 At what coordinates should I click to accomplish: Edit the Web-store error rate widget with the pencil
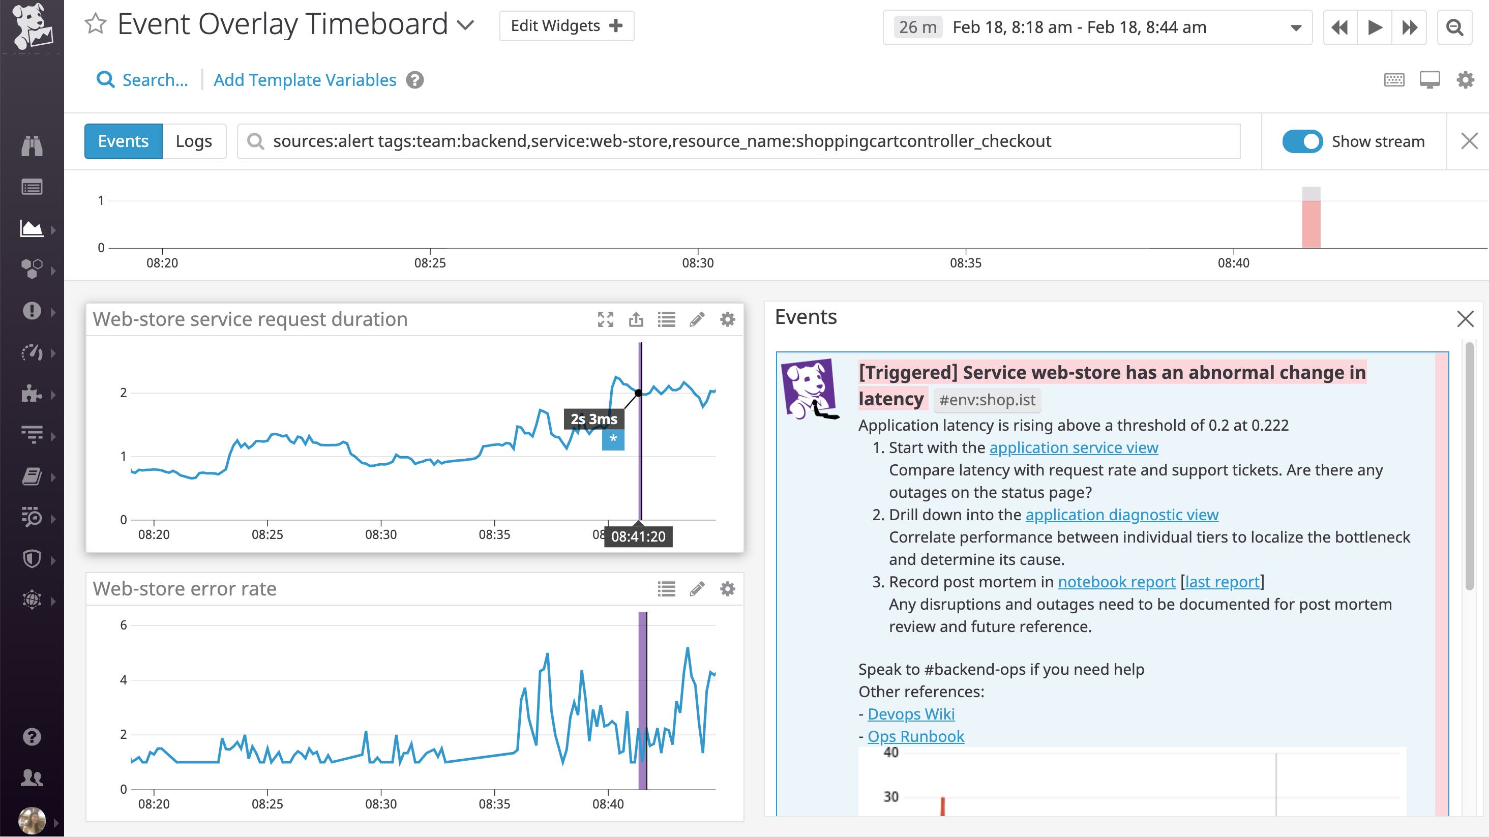tap(697, 588)
